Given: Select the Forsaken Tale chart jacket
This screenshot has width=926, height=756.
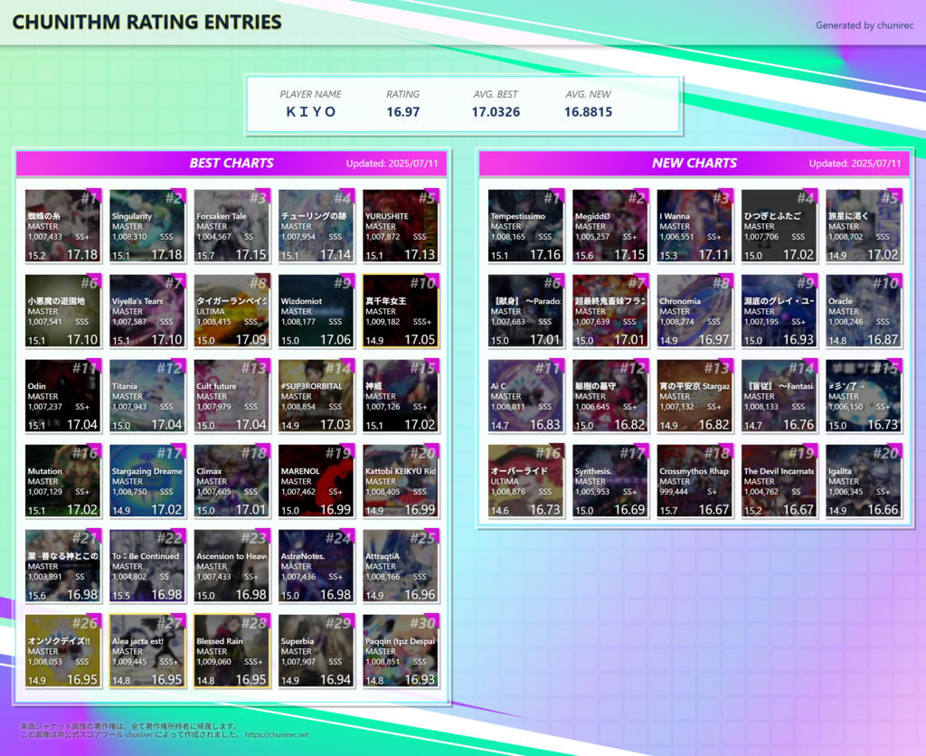Looking at the screenshot, I should point(231,226).
